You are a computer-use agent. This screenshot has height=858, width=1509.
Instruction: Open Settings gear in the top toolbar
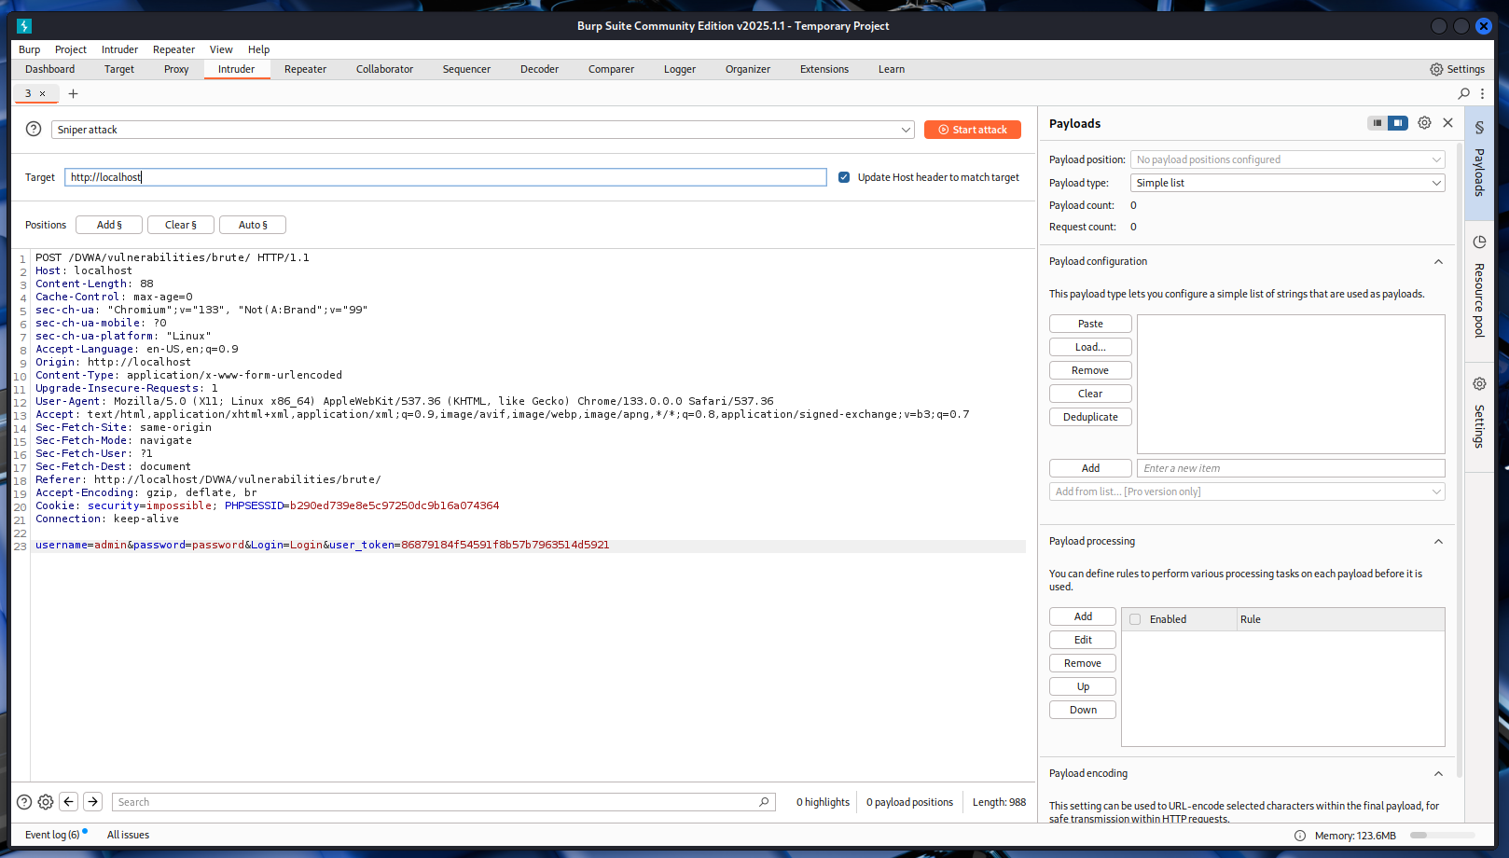[1457, 69]
